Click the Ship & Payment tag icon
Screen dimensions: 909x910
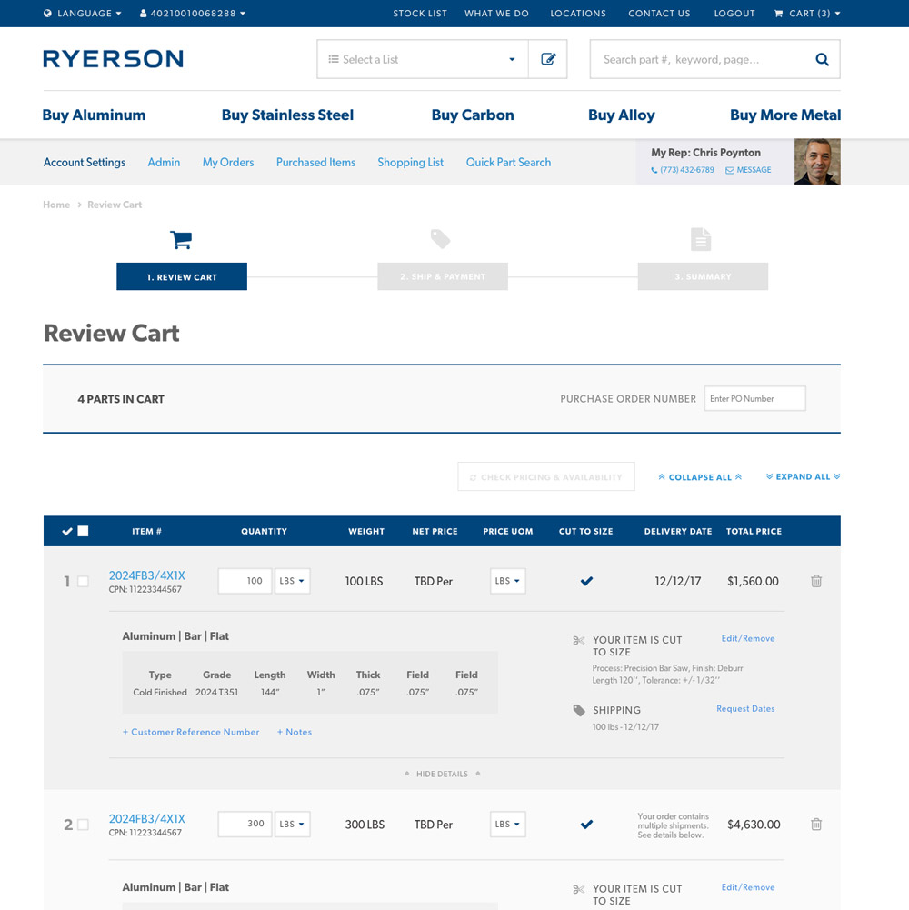click(x=441, y=239)
